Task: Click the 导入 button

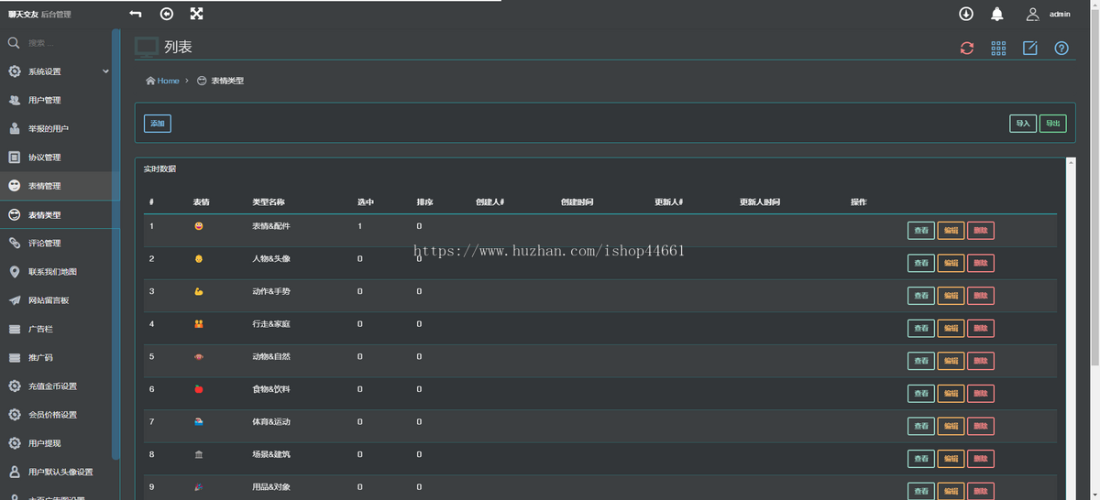Action: [x=1022, y=124]
